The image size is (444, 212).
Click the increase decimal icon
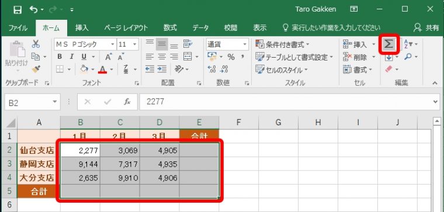point(212,69)
